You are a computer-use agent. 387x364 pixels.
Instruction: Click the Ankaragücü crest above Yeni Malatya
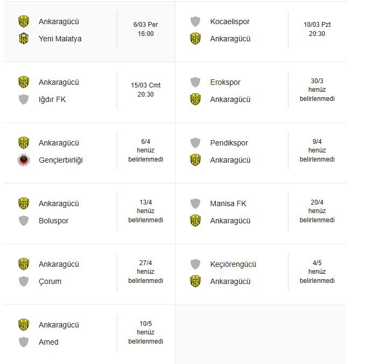tap(24, 21)
